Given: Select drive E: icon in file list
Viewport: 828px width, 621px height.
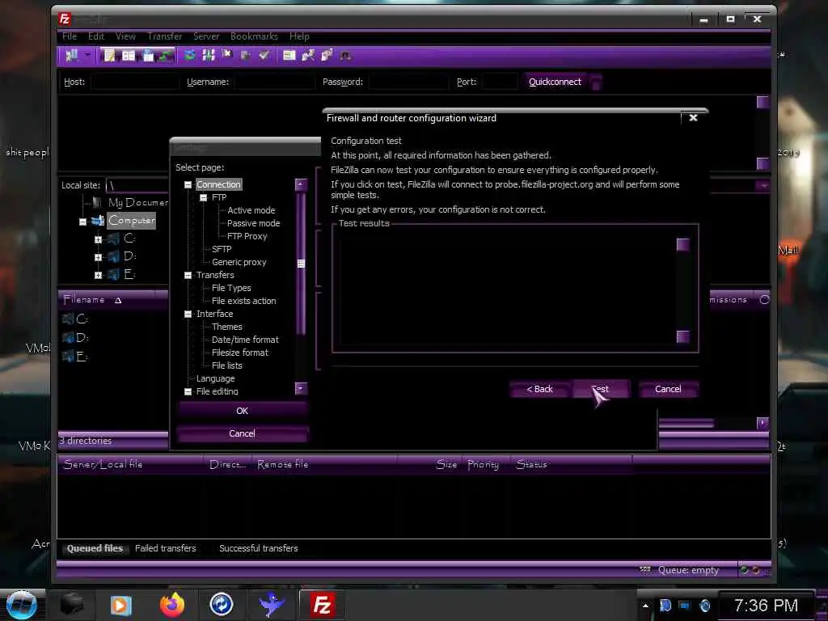Looking at the screenshot, I should [68, 357].
